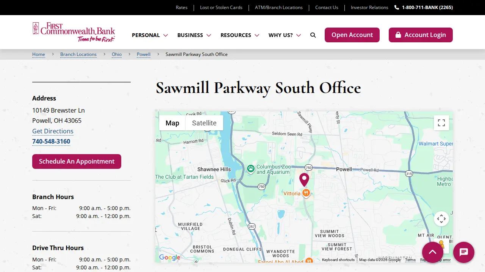485x272 pixels.
Task: Click the Columbus Zoo and Aquarium label
Action: coord(274,169)
